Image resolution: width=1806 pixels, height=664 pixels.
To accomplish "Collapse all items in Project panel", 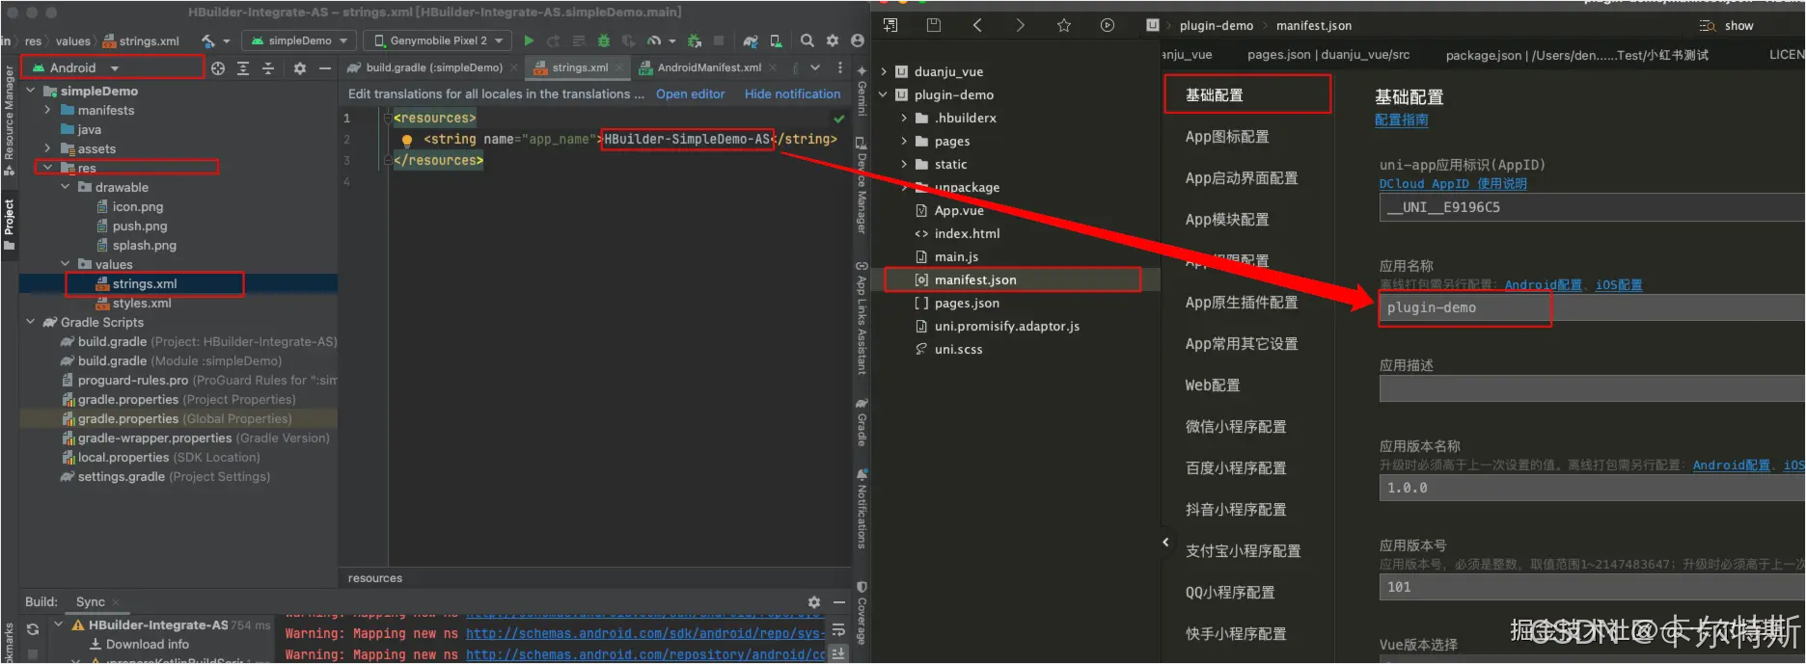I will (x=268, y=68).
